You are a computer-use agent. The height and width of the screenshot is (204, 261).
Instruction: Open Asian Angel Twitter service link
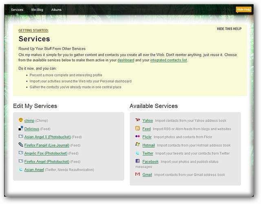coord(34,169)
